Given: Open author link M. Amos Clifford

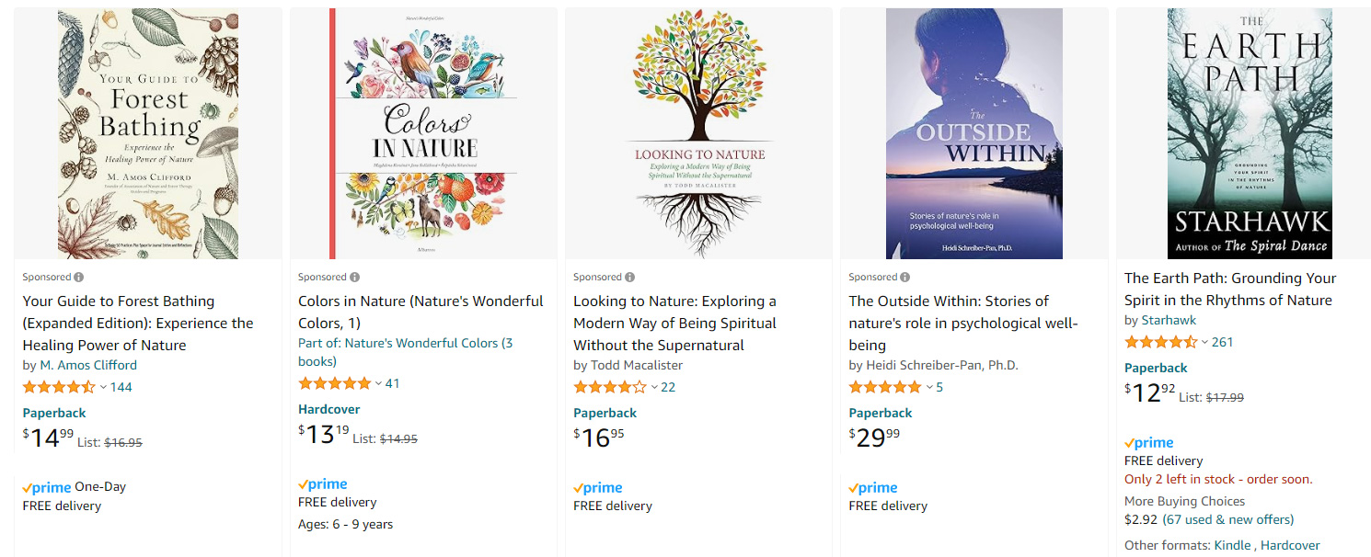Looking at the screenshot, I should click(x=88, y=365).
